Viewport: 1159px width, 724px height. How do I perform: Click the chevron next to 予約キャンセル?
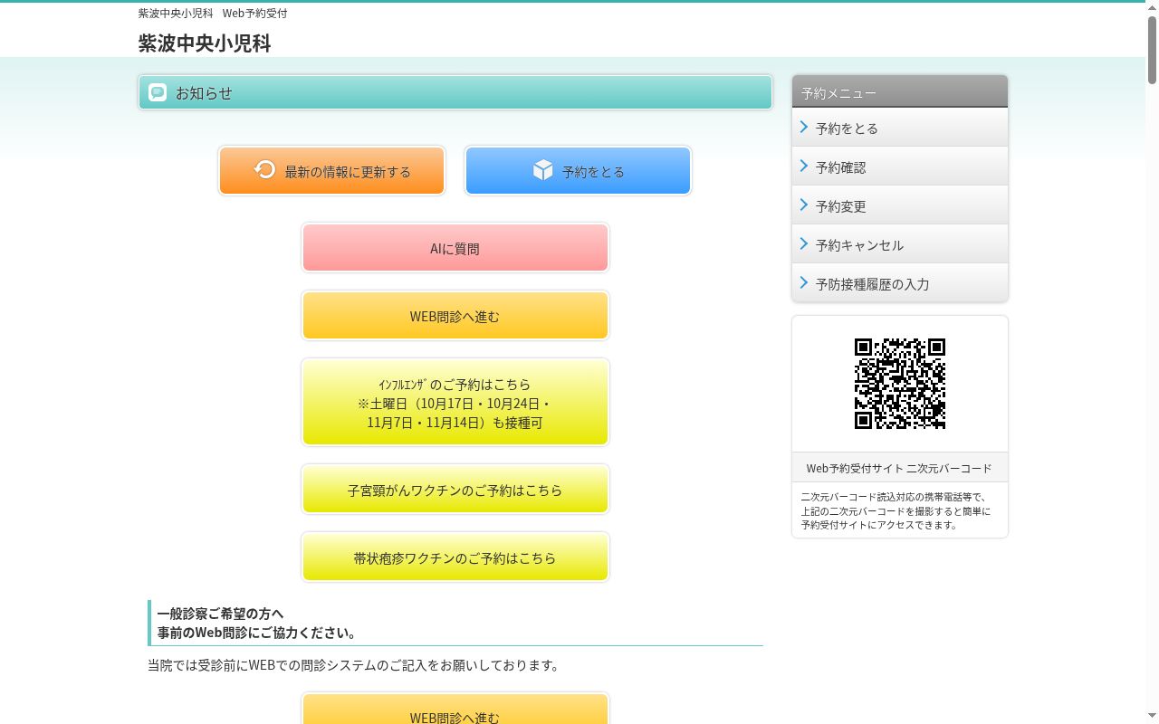click(x=803, y=244)
